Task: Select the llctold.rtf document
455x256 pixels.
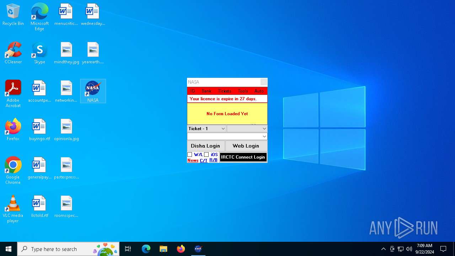Action: [39, 207]
